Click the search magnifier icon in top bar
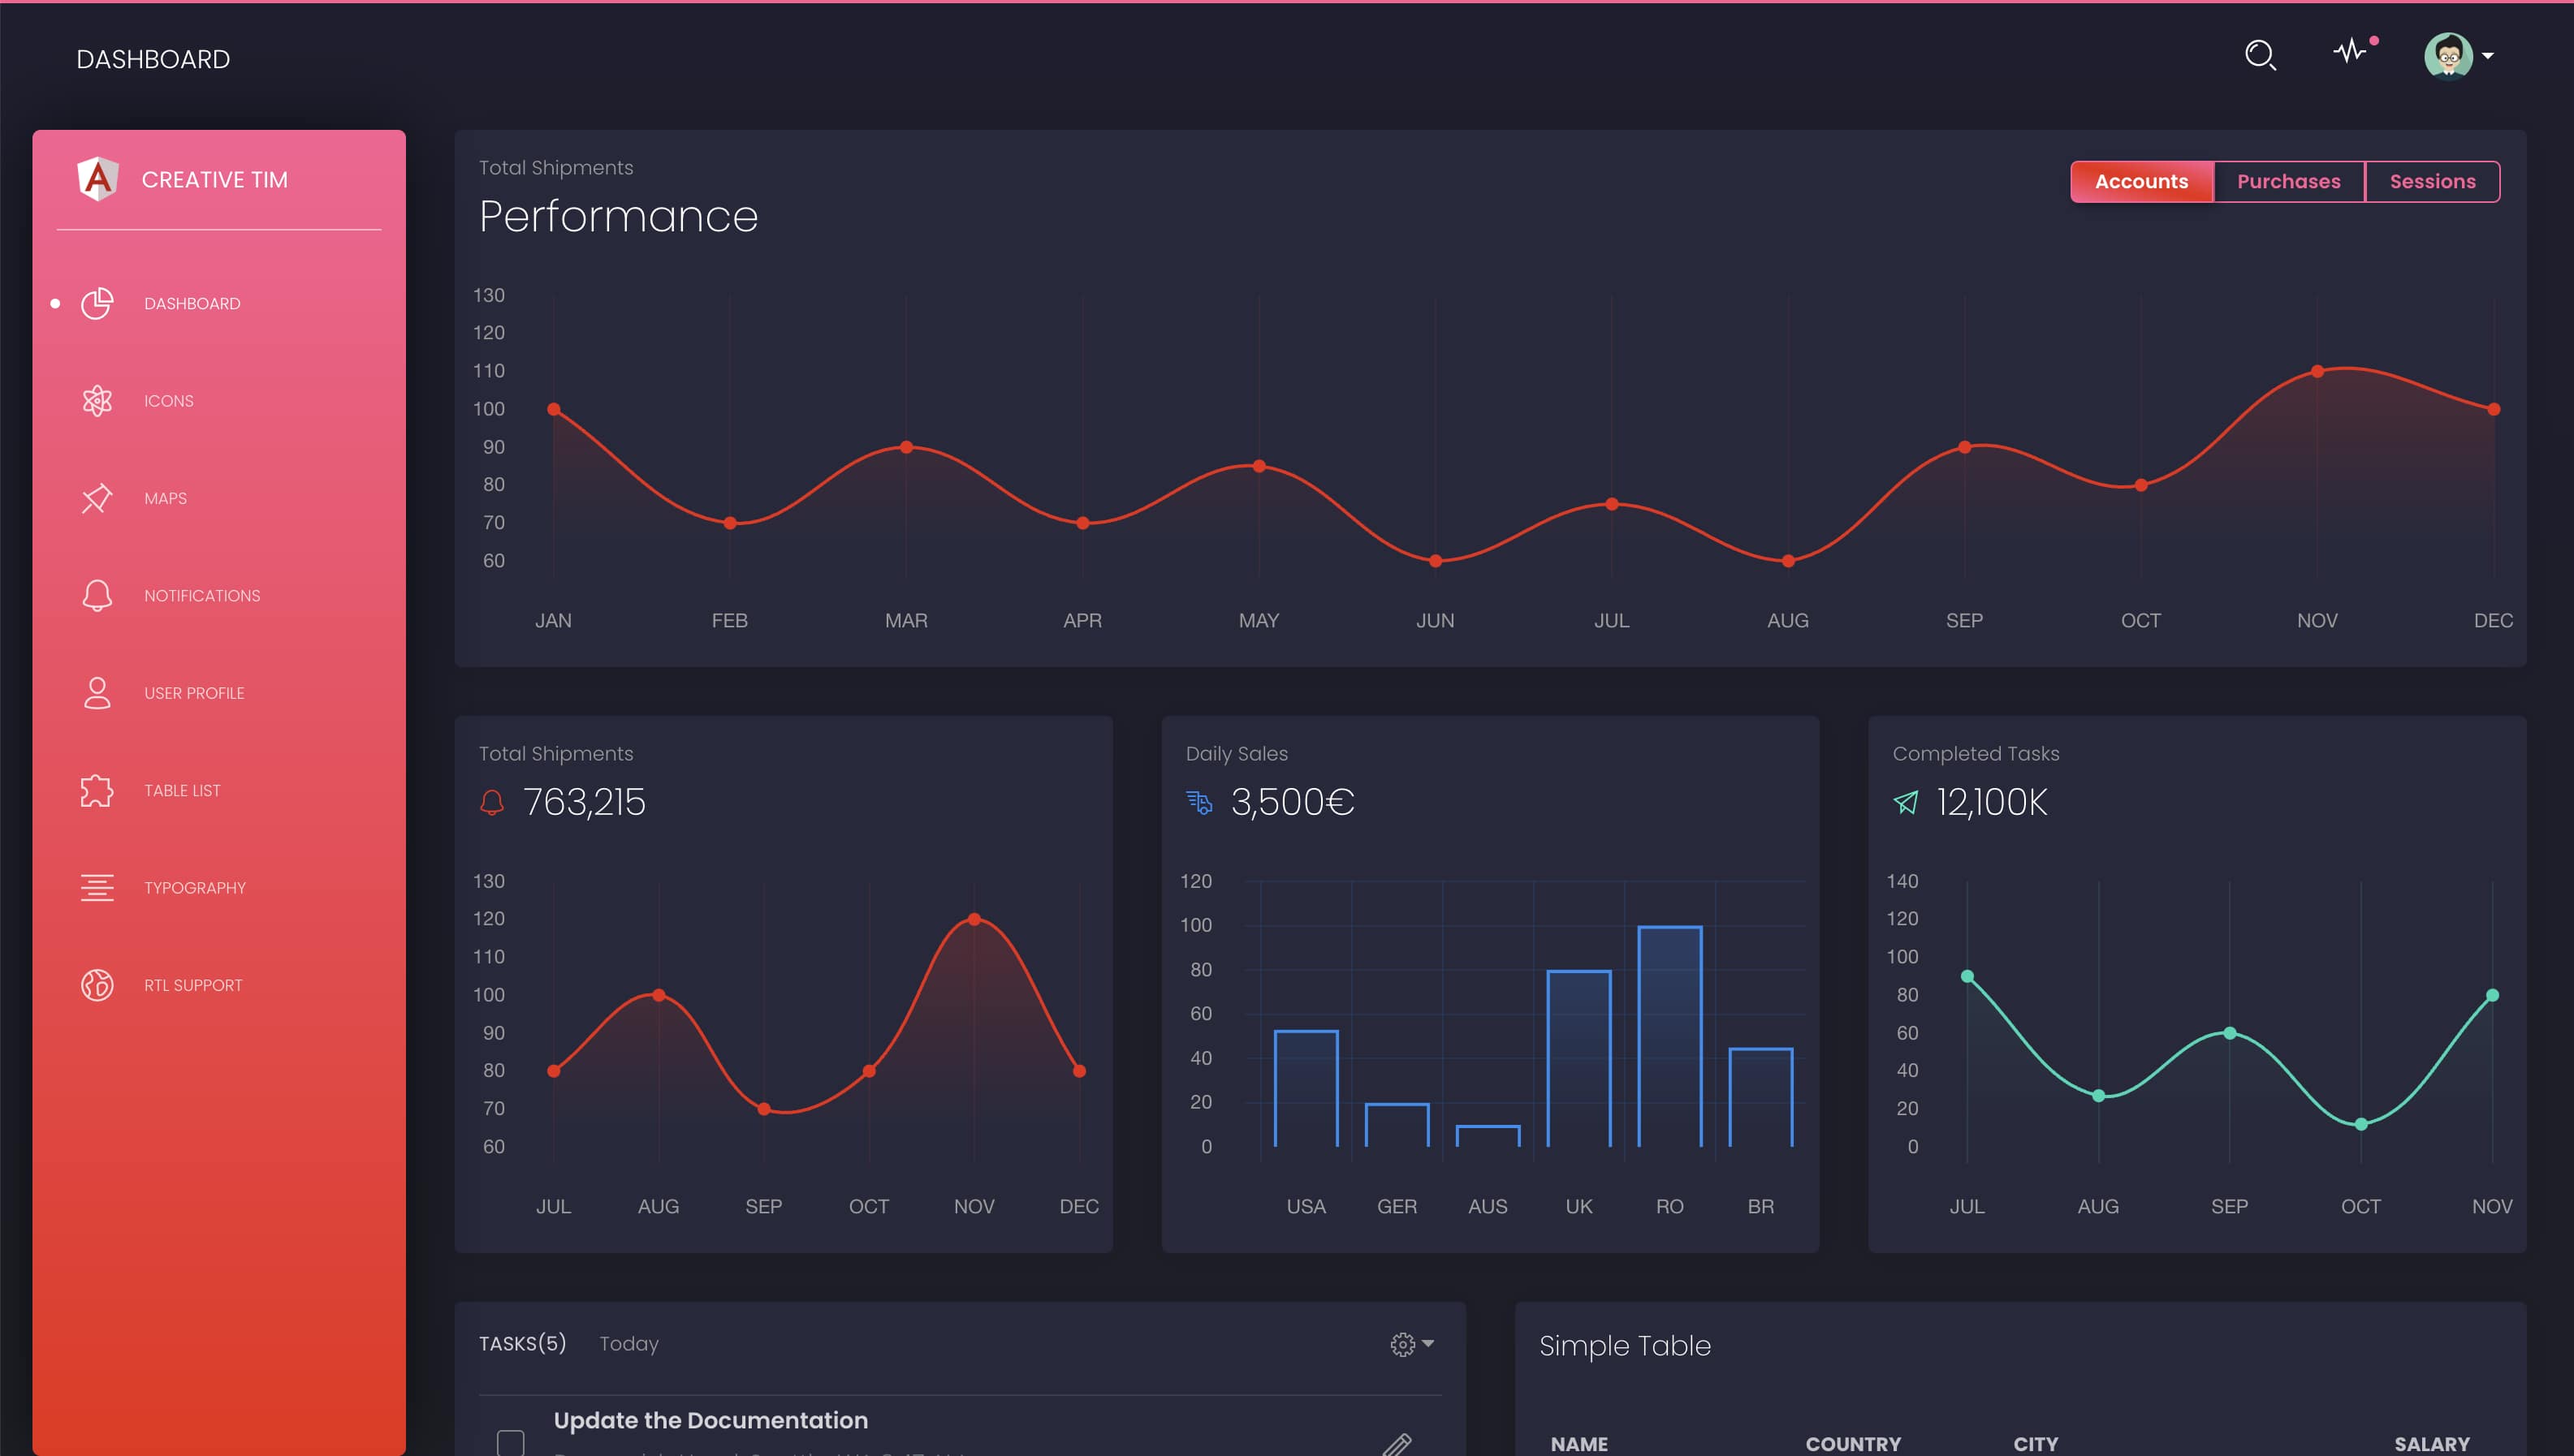The image size is (2574, 1456). (2260, 55)
